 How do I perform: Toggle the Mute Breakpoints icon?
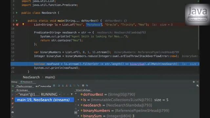point(12,107)
